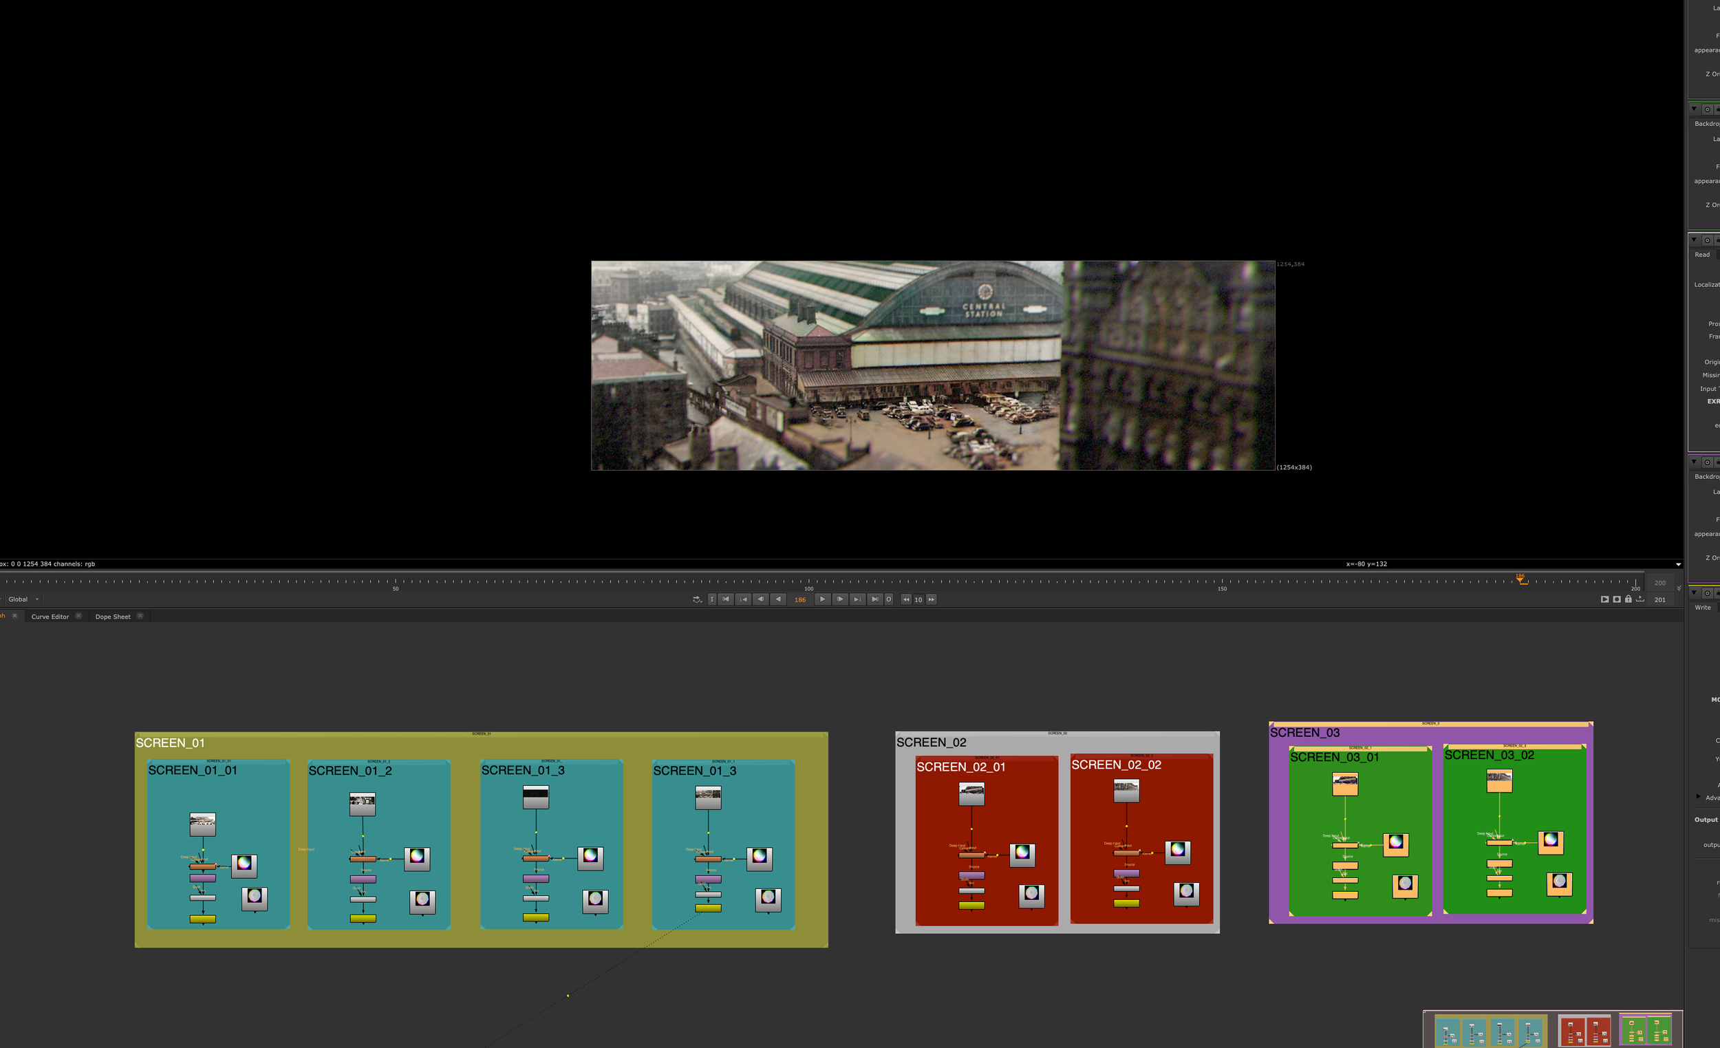This screenshot has height=1048, width=1720.
Task: Skip backward by 10 frames
Action: click(906, 599)
